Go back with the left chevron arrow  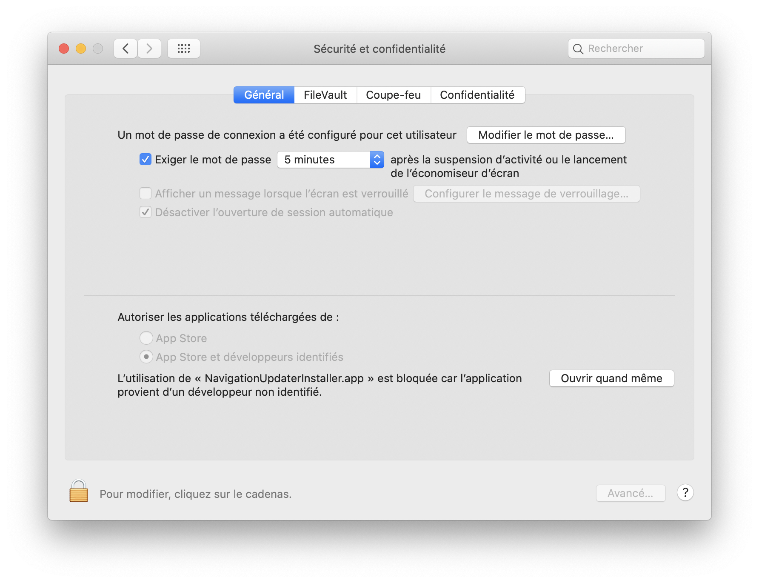[x=126, y=49]
